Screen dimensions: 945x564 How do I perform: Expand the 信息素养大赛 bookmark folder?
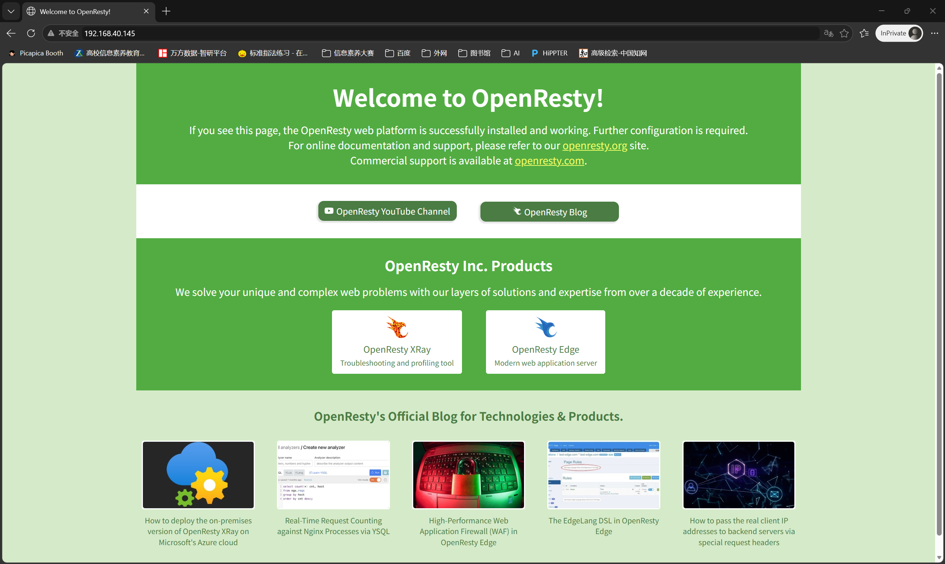coord(347,53)
